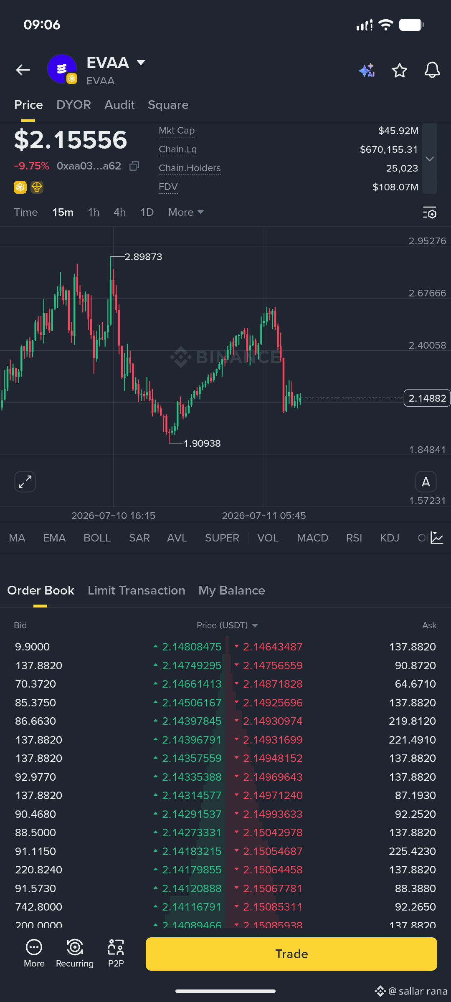Toggle auto scale A button on chart

pos(426,482)
